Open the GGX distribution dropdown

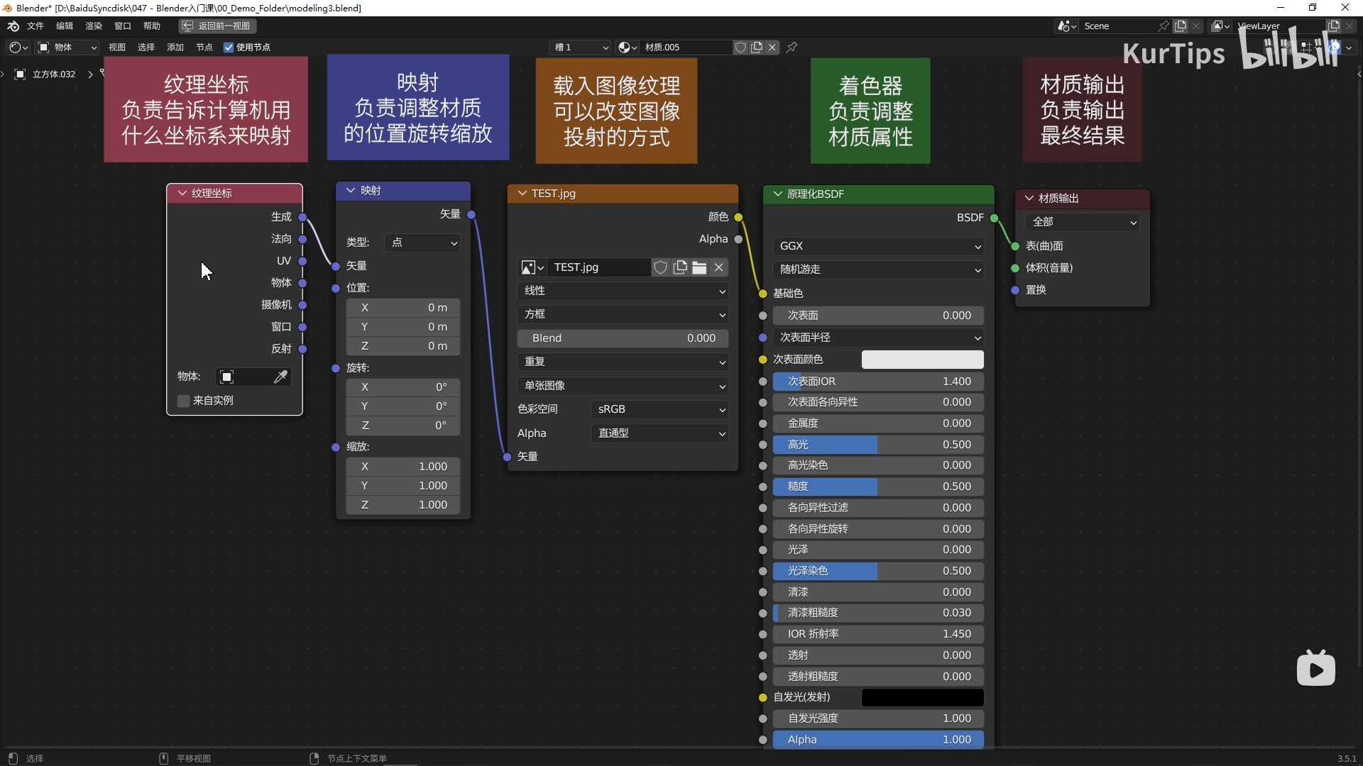(x=878, y=246)
